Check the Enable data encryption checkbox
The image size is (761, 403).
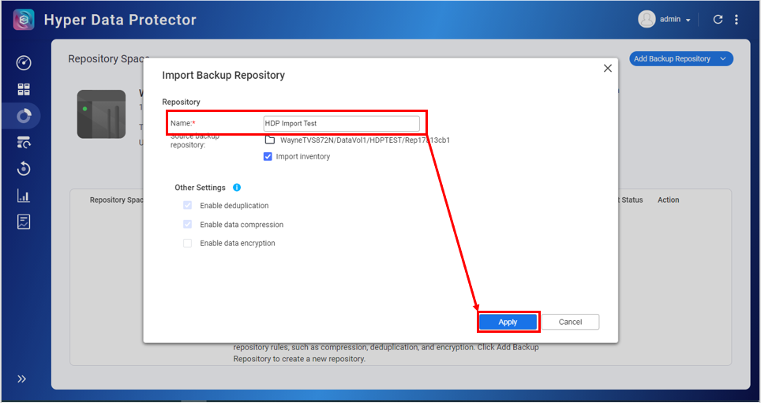(x=187, y=244)
